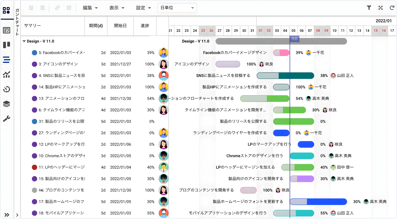Viewport: 397px width, 219px height.
Task: Open the 設定 menu
Action: (x=143, y=8)
